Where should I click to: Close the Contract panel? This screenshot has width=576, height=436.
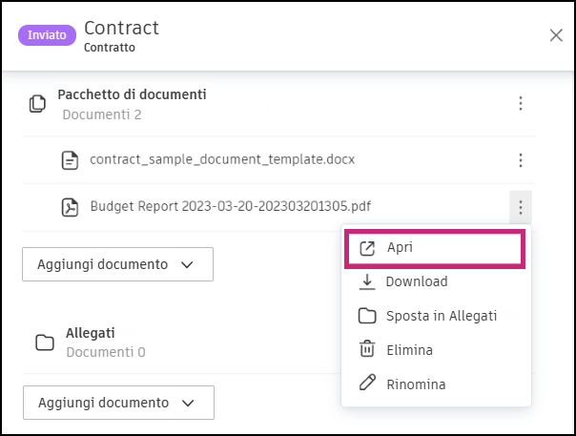click(556, 35)
